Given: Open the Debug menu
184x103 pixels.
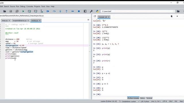Looking at the screenshot, I should (23, 6).
